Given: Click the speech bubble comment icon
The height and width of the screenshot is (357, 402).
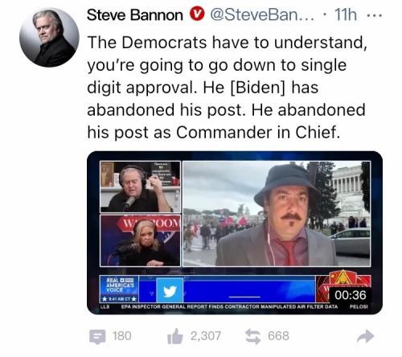Looking at the screenshot, I should pos(97,336).
